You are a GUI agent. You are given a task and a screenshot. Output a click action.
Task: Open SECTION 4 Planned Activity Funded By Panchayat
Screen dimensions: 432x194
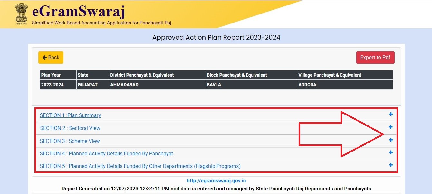click(x=107, y=153)
